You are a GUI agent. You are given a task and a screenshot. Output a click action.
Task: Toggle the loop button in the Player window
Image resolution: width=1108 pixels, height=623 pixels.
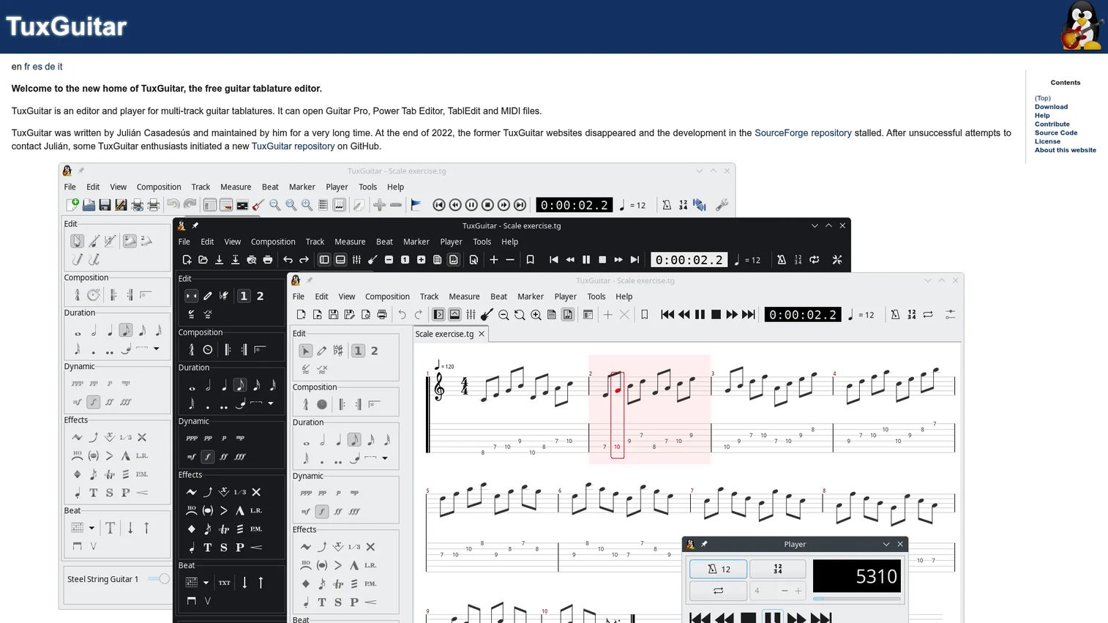719,591
